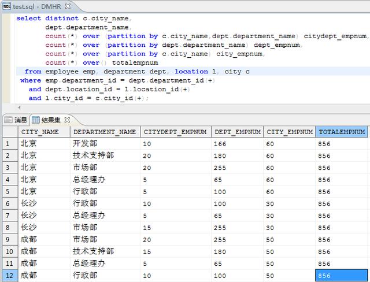Select row number 2 header
Screen dimensions: 370x282
pyautogui.click(x=10, y=155)
